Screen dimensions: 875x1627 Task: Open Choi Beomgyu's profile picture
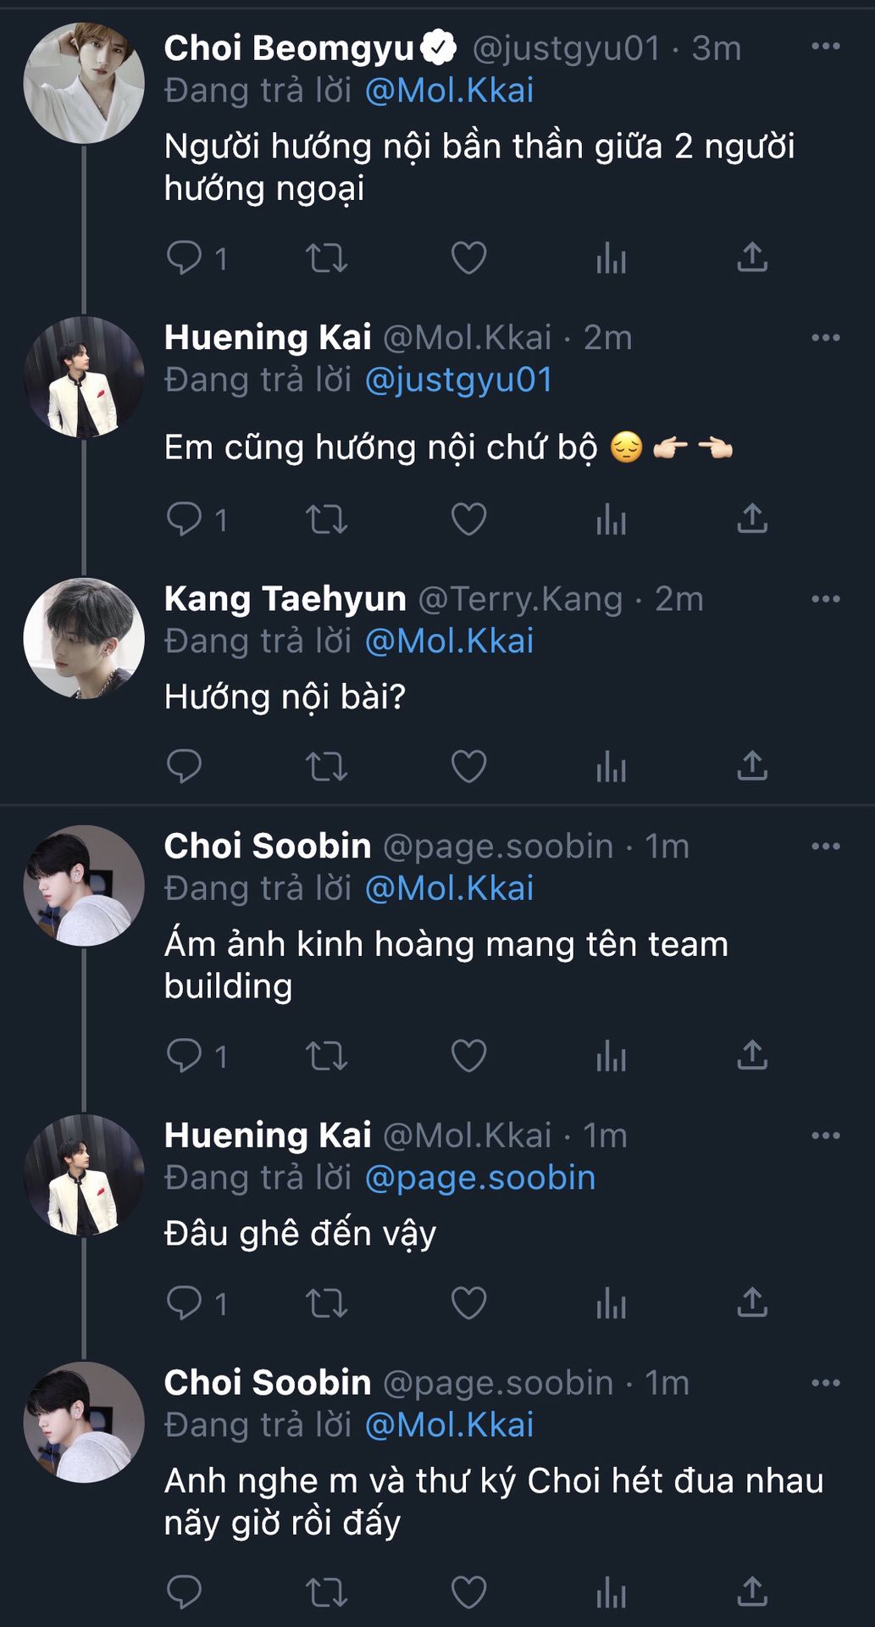(x=84, y=83)
